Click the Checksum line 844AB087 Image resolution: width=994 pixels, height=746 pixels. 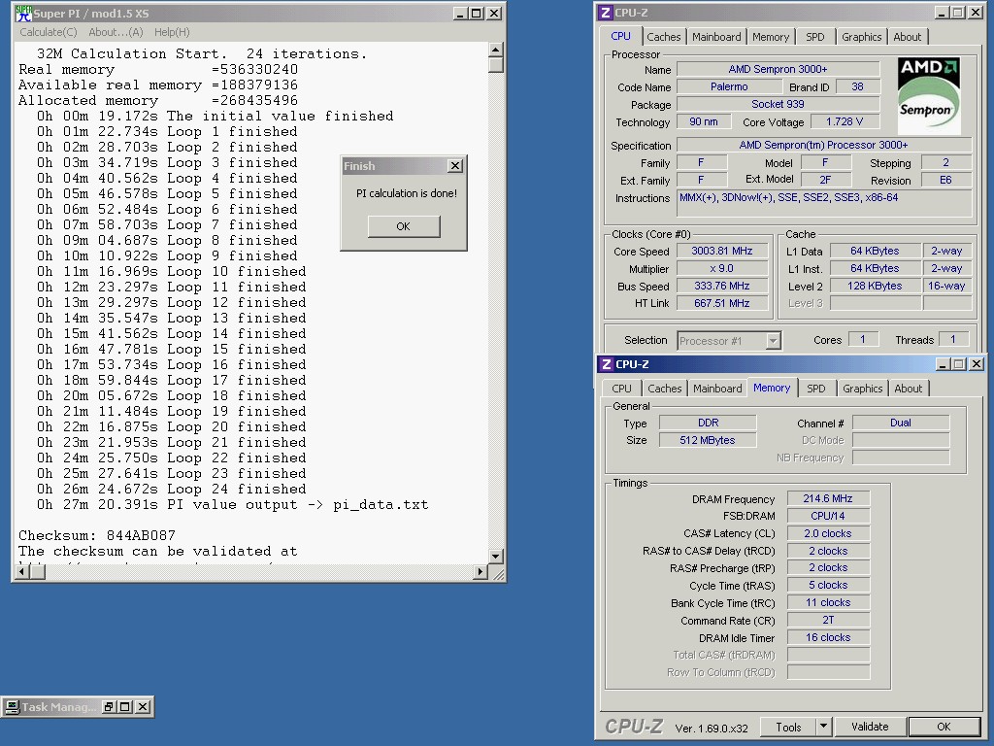pyautogui.click(x=97, y=535)
